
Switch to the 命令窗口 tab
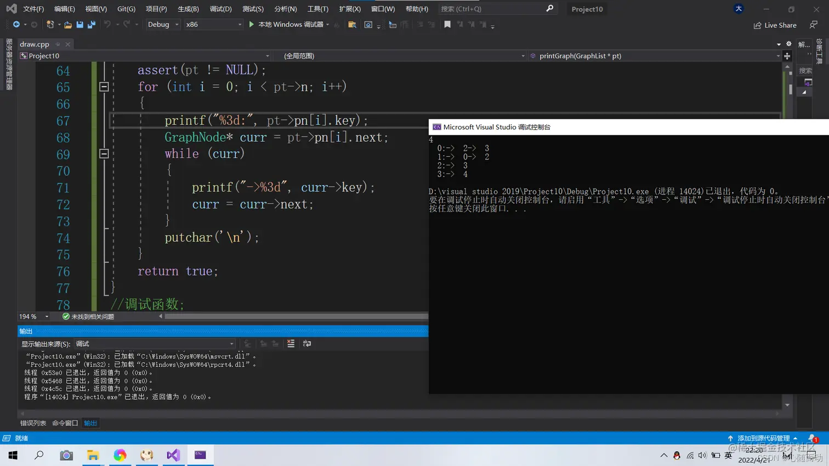[x=65, y=423]
